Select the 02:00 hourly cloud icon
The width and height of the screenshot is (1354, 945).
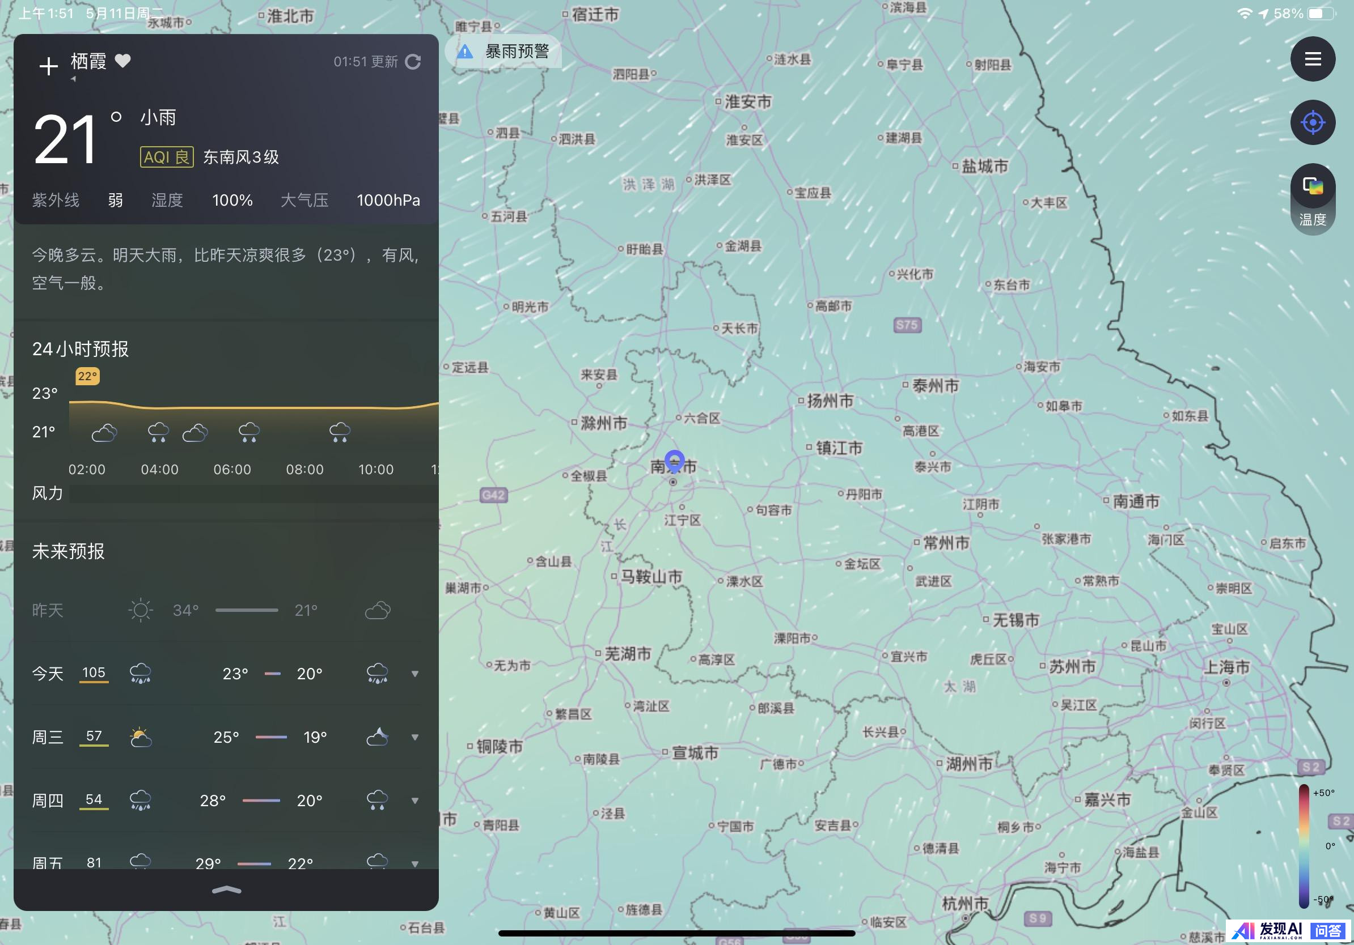click(x=104, y=433)
